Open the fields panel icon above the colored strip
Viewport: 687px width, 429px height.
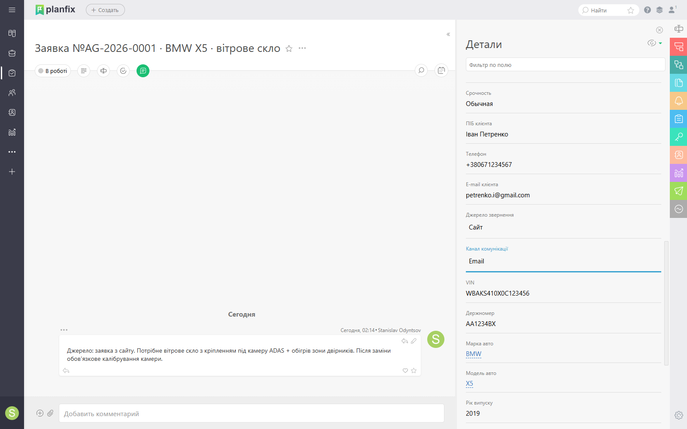click(679, 29)
